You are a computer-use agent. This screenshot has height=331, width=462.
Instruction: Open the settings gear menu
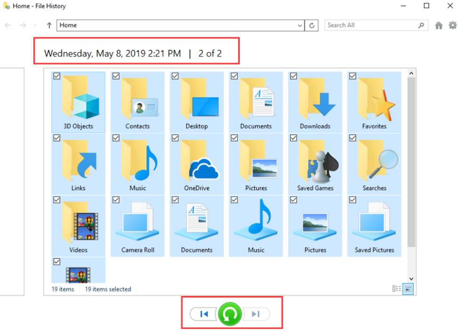[453, 25]
